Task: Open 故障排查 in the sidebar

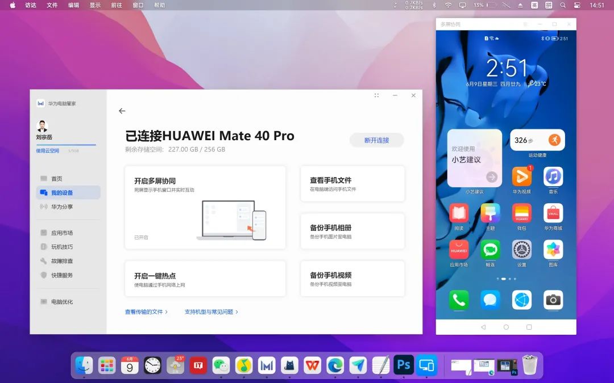Action: coord(68,261)
